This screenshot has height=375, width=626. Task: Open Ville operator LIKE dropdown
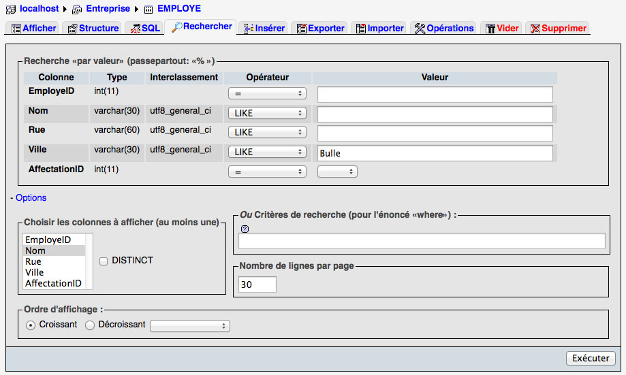(267, 152)
